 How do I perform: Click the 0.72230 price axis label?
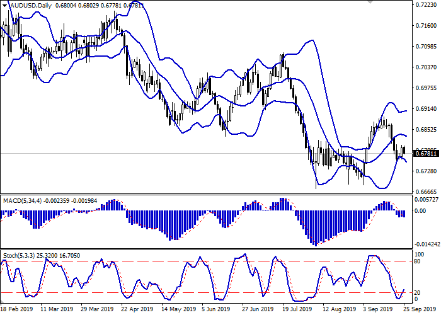pos(425,5)
